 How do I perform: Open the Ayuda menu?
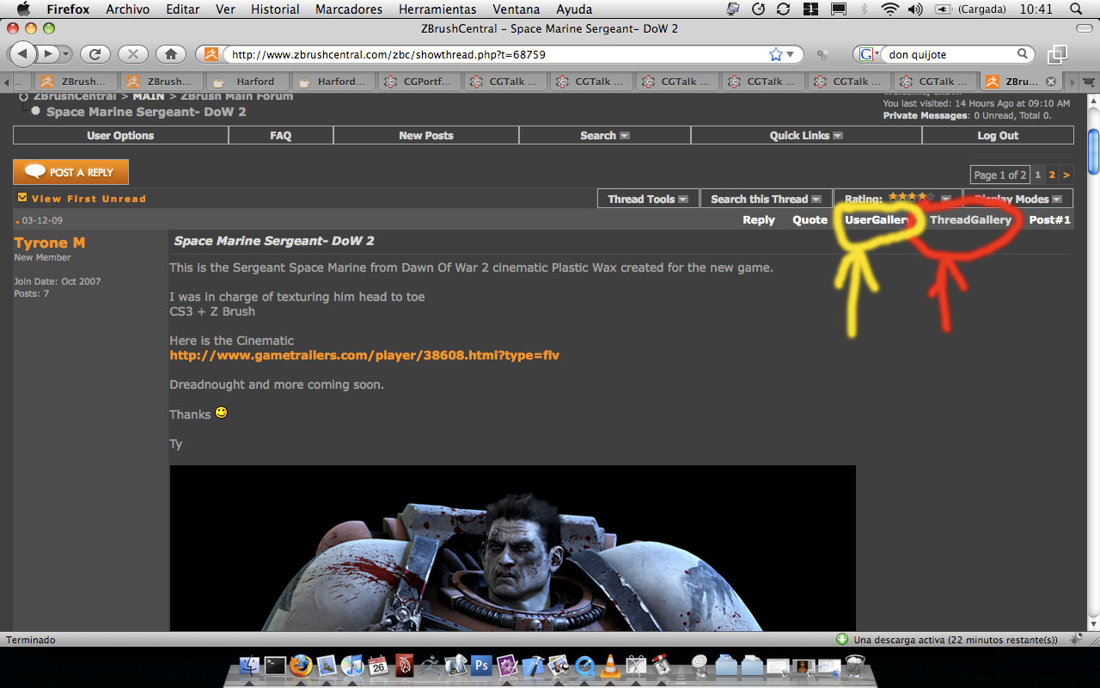(x=574, y=9)
